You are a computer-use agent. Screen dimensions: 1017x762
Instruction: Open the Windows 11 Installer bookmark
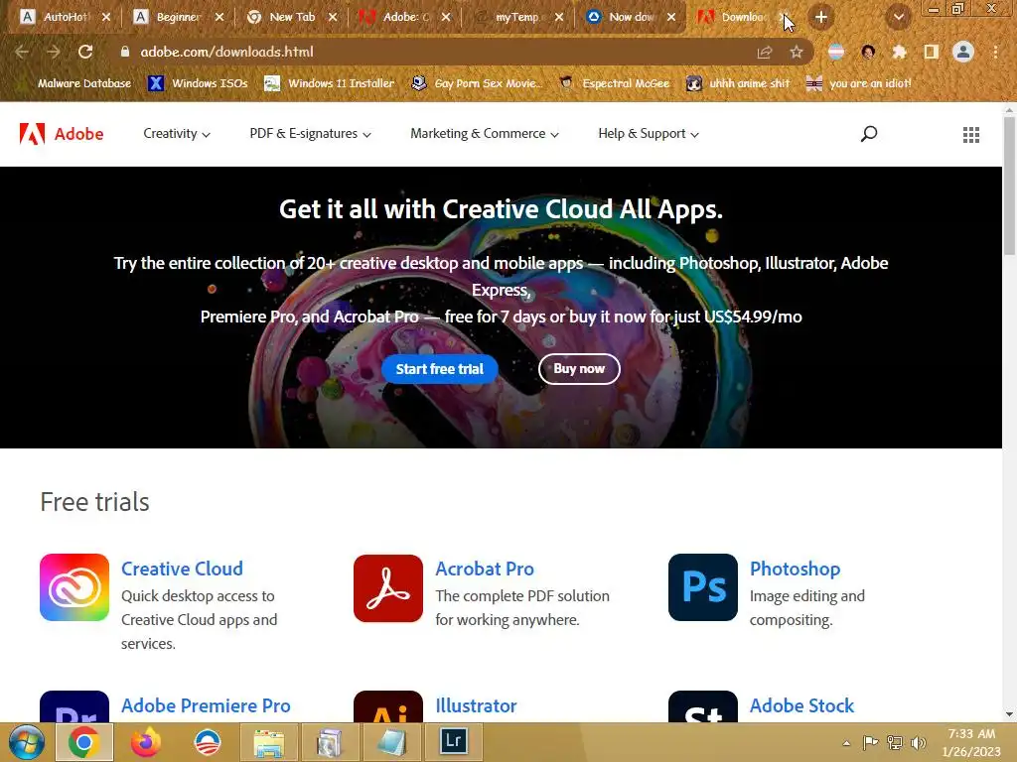point(330,83)
